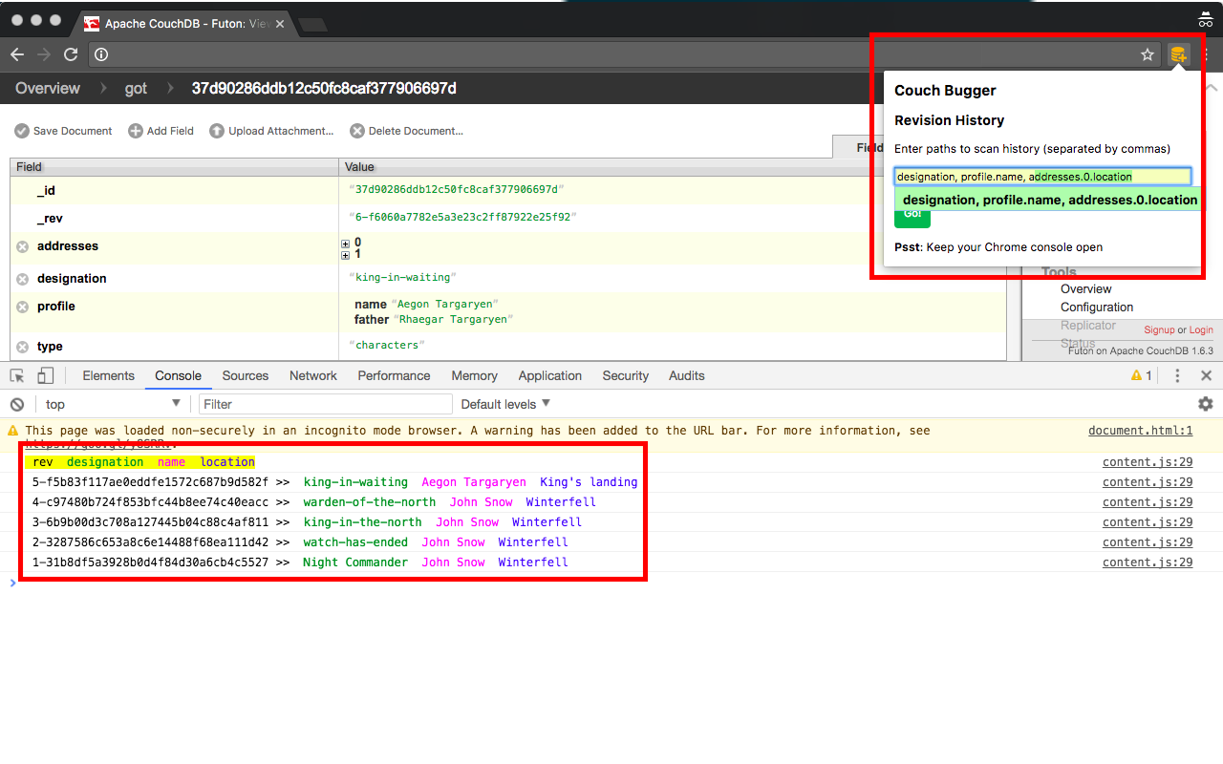Open the Memory tab
Screen dimensions: 1223x764
(x=475, y=375)
